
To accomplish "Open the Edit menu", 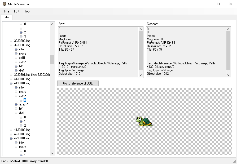I will pos(17,11).
